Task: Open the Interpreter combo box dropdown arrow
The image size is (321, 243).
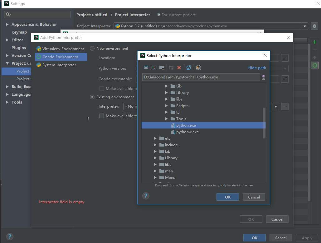Action: click(276, 106)
